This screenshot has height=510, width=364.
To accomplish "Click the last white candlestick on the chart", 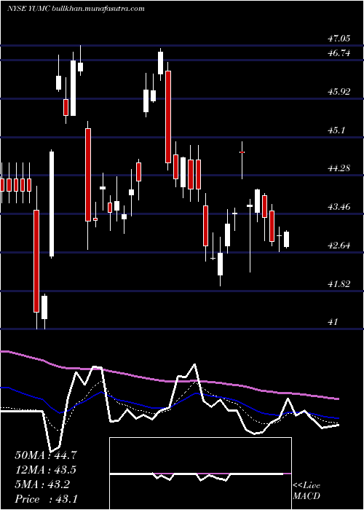I will coord(286,240).
